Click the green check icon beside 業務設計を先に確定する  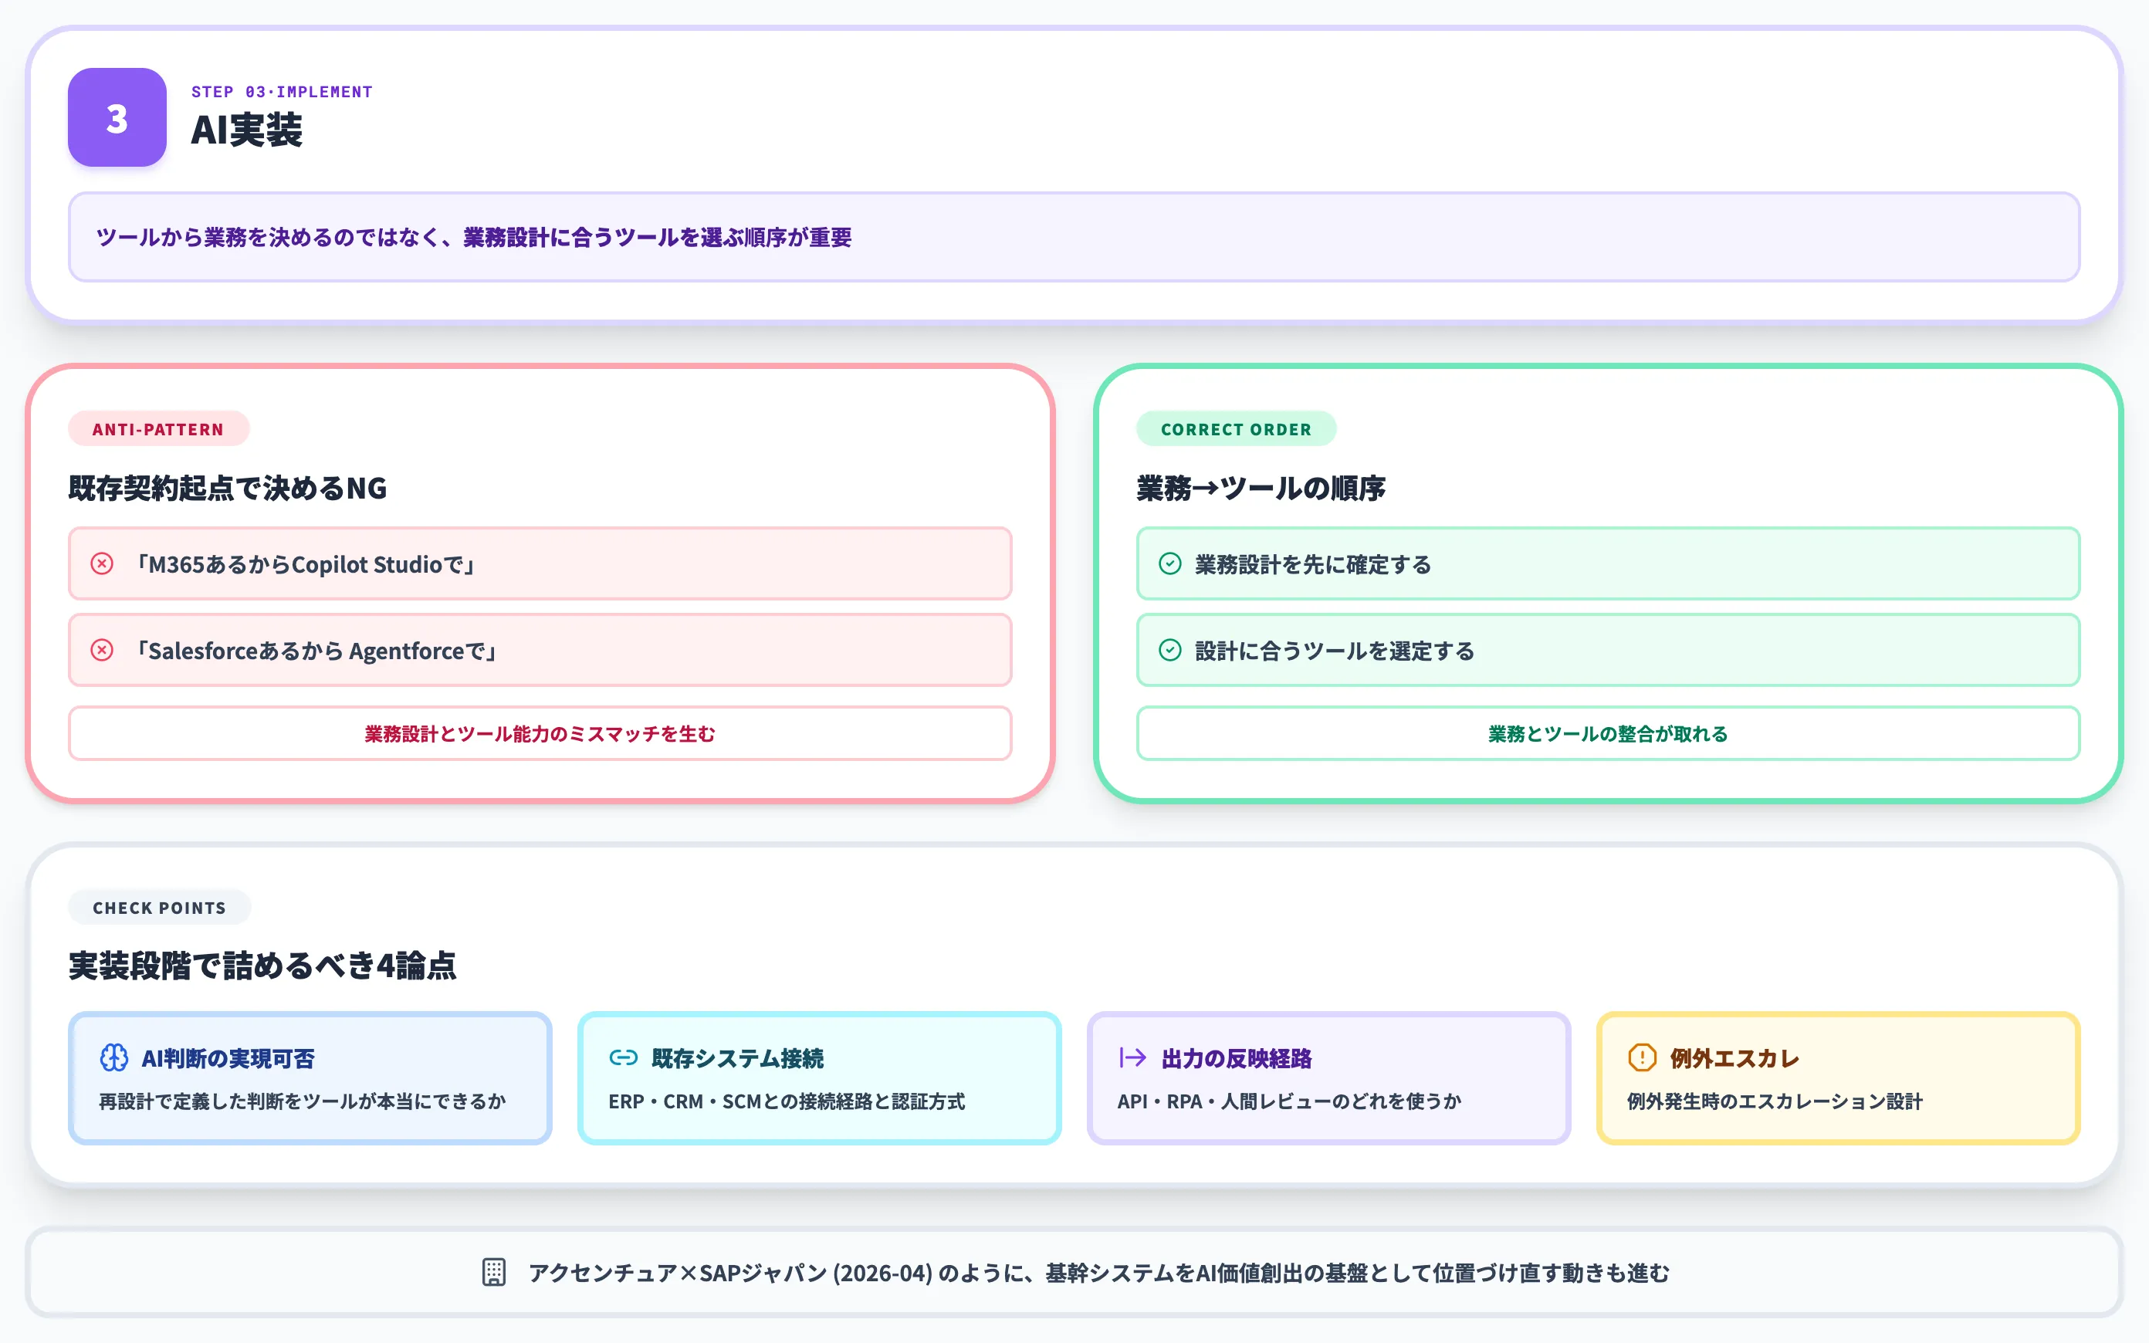(1170, 564)
